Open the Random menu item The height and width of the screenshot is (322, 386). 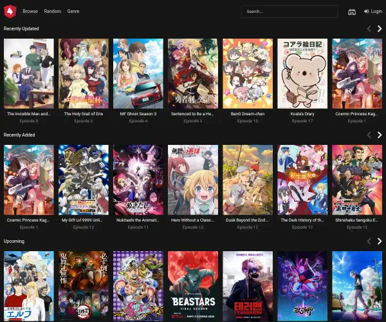pyautogui.click(x=53, y=12)
